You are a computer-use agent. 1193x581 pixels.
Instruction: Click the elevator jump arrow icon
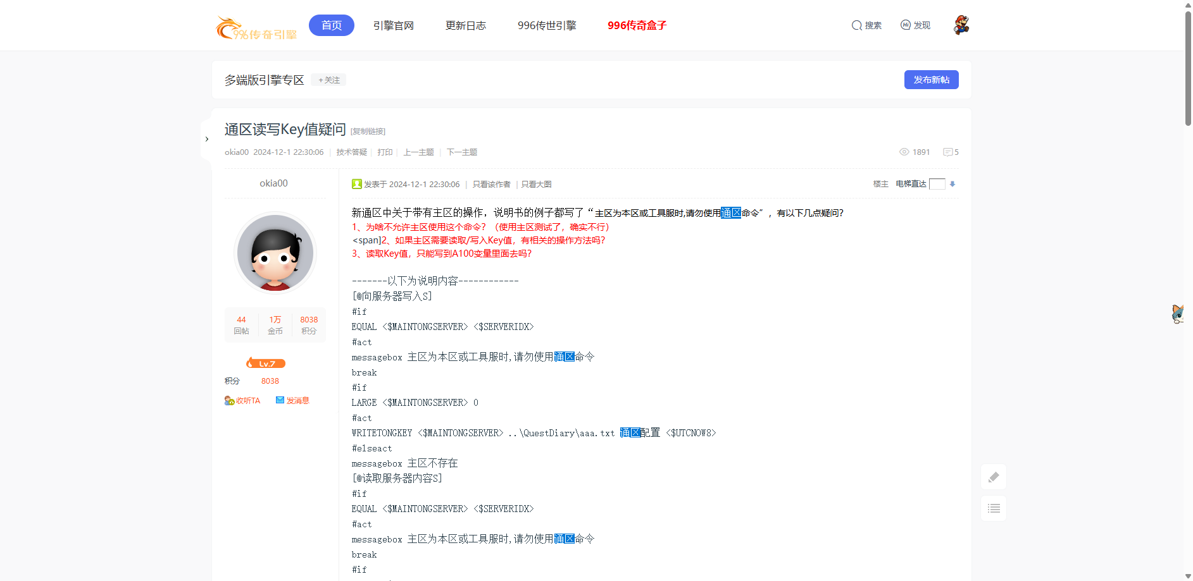(953, 184)
